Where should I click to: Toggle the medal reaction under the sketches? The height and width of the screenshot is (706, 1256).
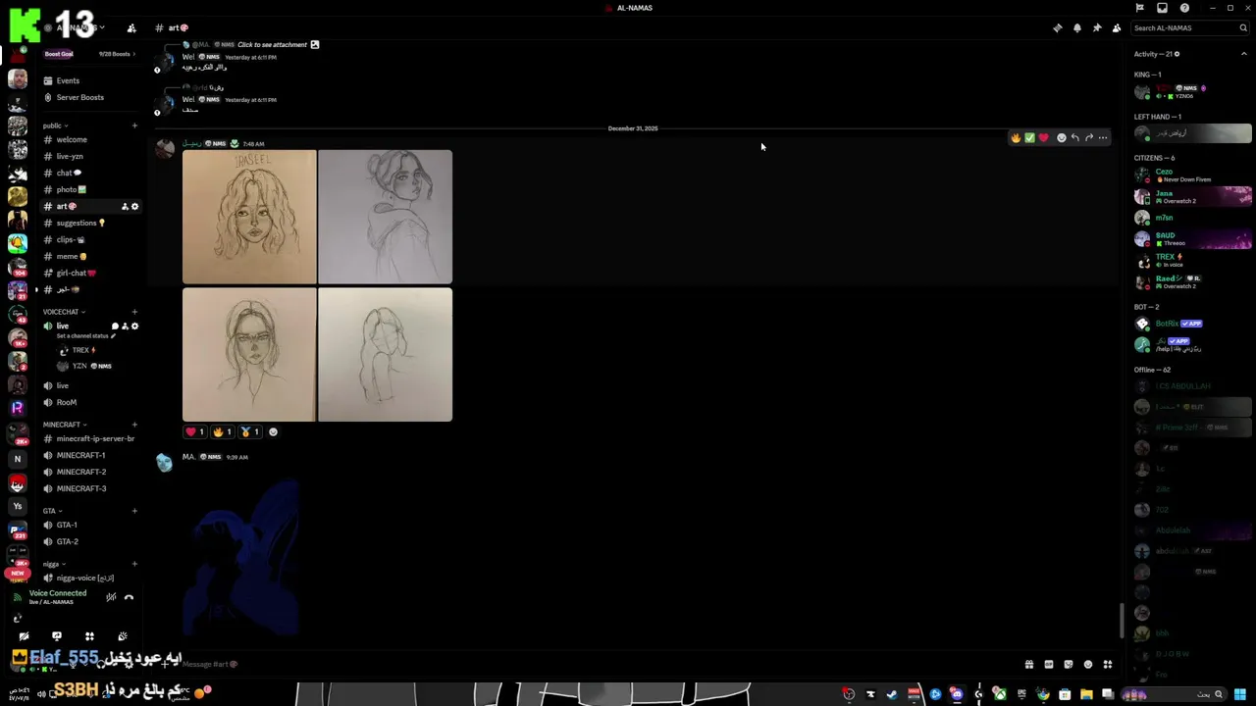point(249,431)
